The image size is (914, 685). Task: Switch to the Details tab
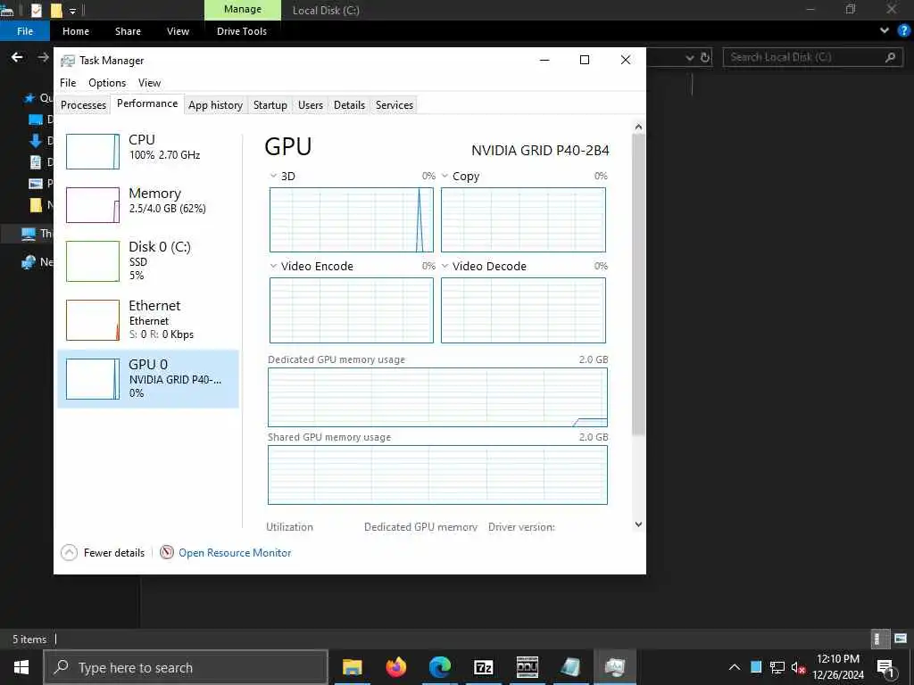[x=349, y=105]
